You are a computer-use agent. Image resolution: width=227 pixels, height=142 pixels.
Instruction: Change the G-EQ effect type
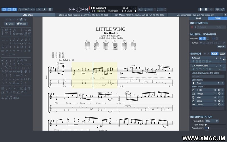[x=206, y=90]
